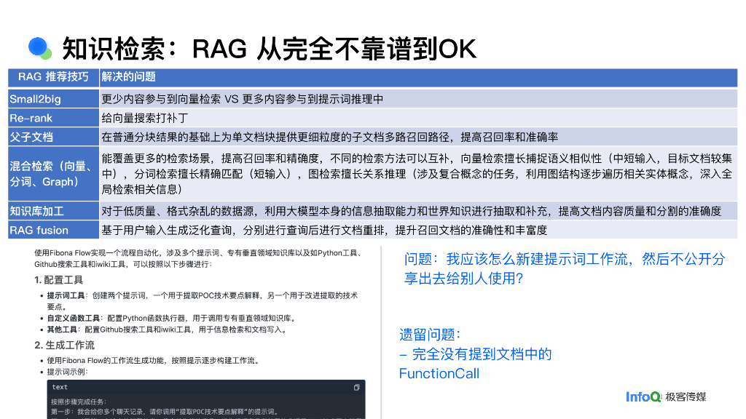Click the blue question text '问题：我应该怎么新建提示词工作流'
This screenshot has height=419, width=746.
point(565,268)
